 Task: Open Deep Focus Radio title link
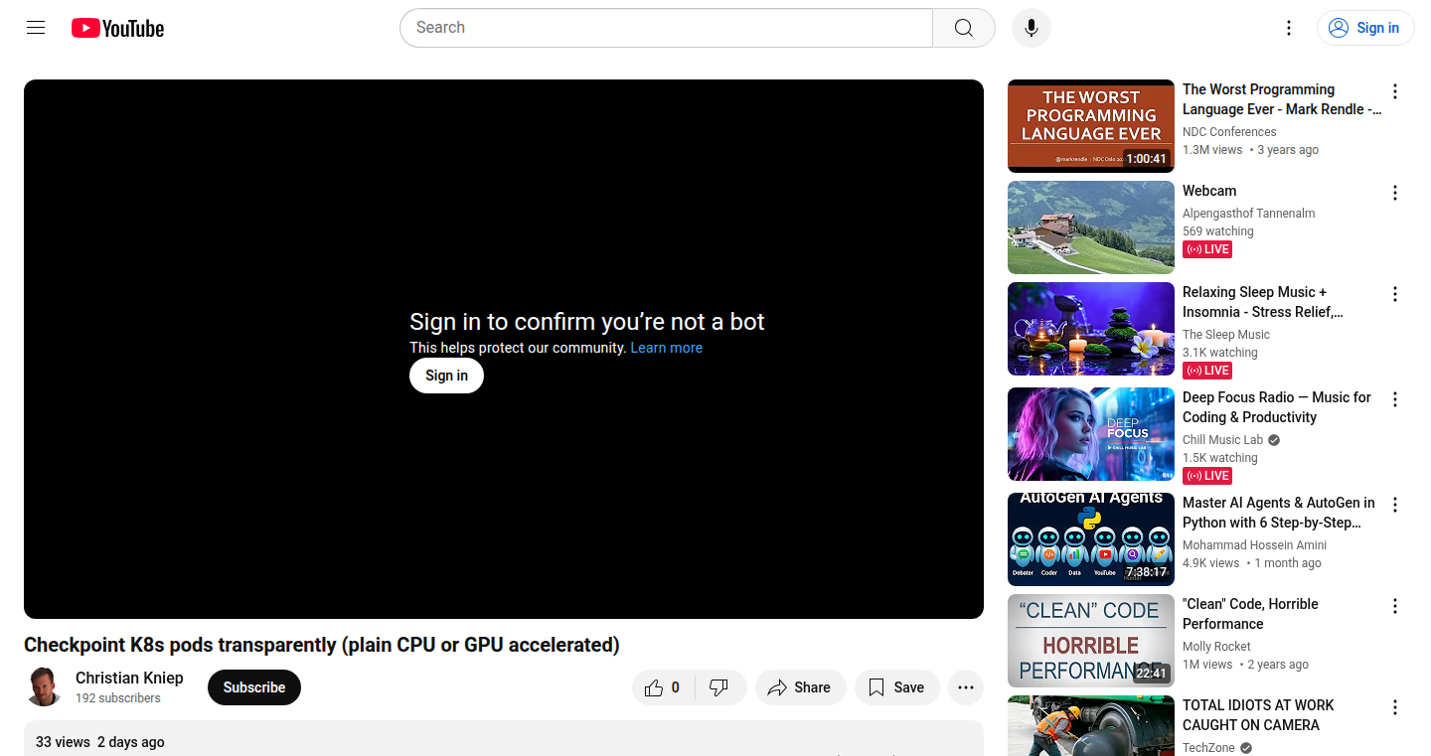[x=1277, y=407]
